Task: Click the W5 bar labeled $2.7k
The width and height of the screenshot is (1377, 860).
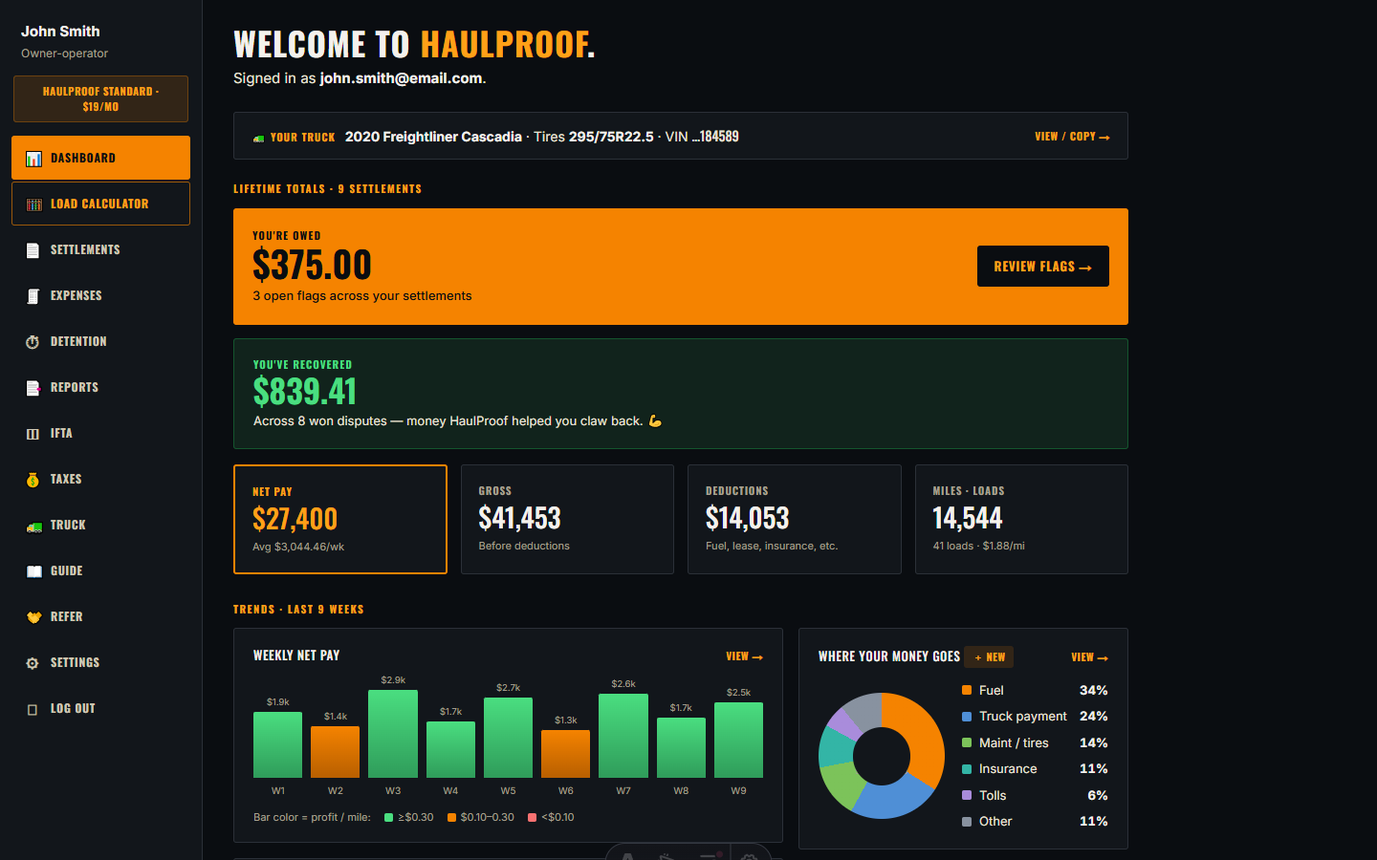Action: (x=508, y=738)
